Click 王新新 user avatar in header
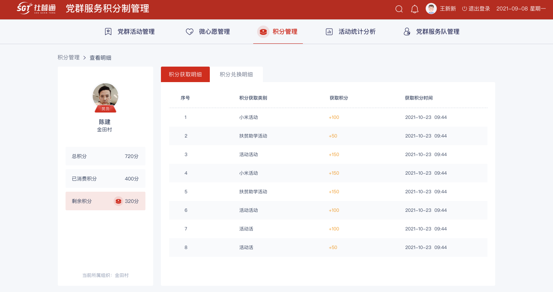Viewport: 553px width, 292px height. pos(431,9)
